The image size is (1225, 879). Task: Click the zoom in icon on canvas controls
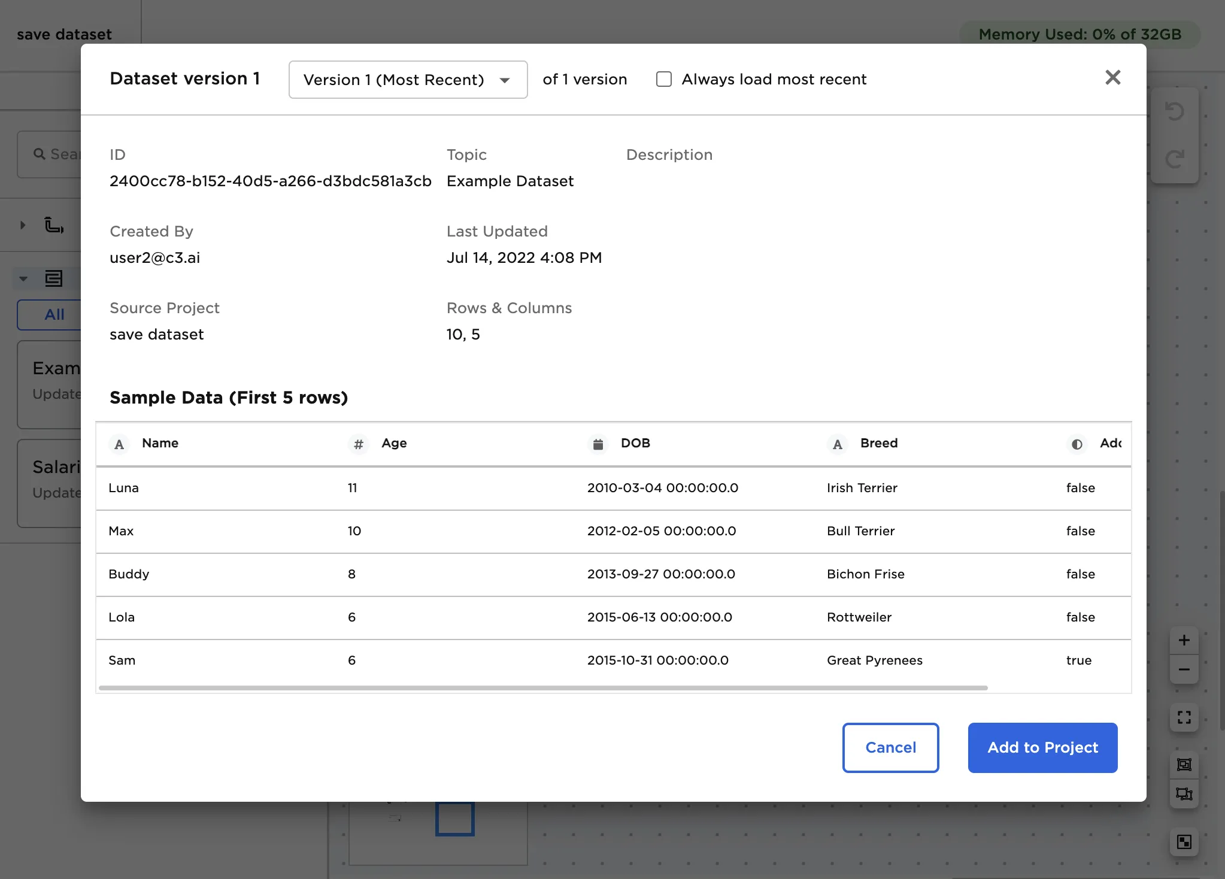[1184, 639]
